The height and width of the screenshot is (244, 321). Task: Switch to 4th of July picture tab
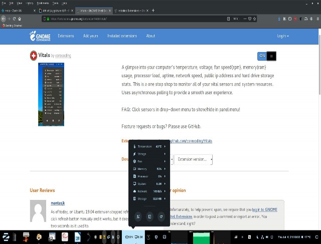(x=56, y=11)
